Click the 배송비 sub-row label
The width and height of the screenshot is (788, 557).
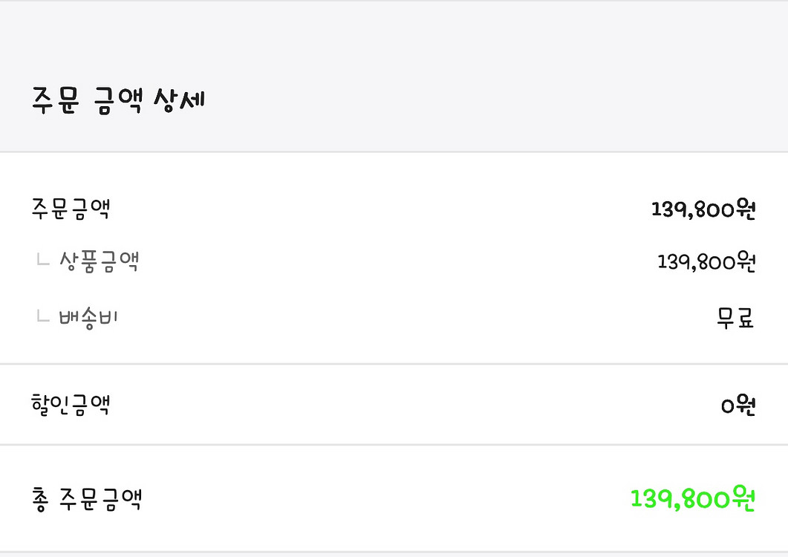tap(88, 317)
